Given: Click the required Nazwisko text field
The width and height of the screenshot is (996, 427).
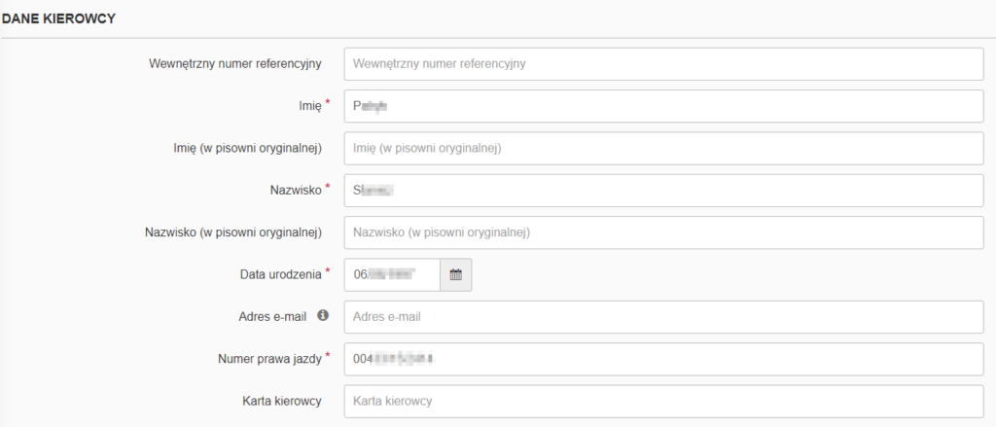Looking at the screenshot, I should (x=663, y=191).
